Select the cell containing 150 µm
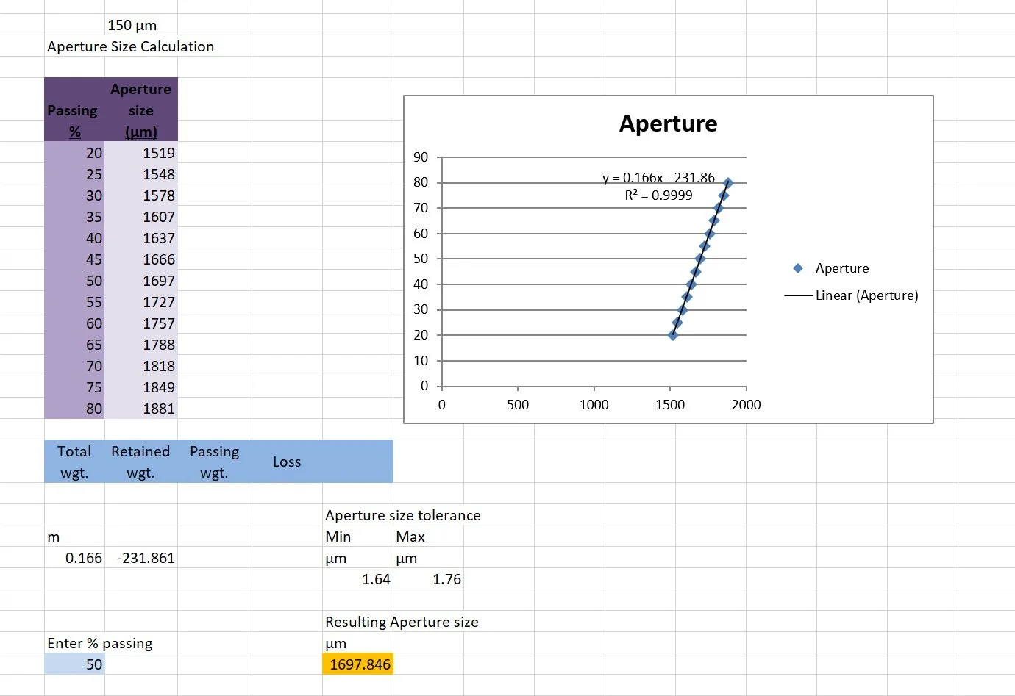This screenshot has height=696, width=1015. click(x=141, y=25)
